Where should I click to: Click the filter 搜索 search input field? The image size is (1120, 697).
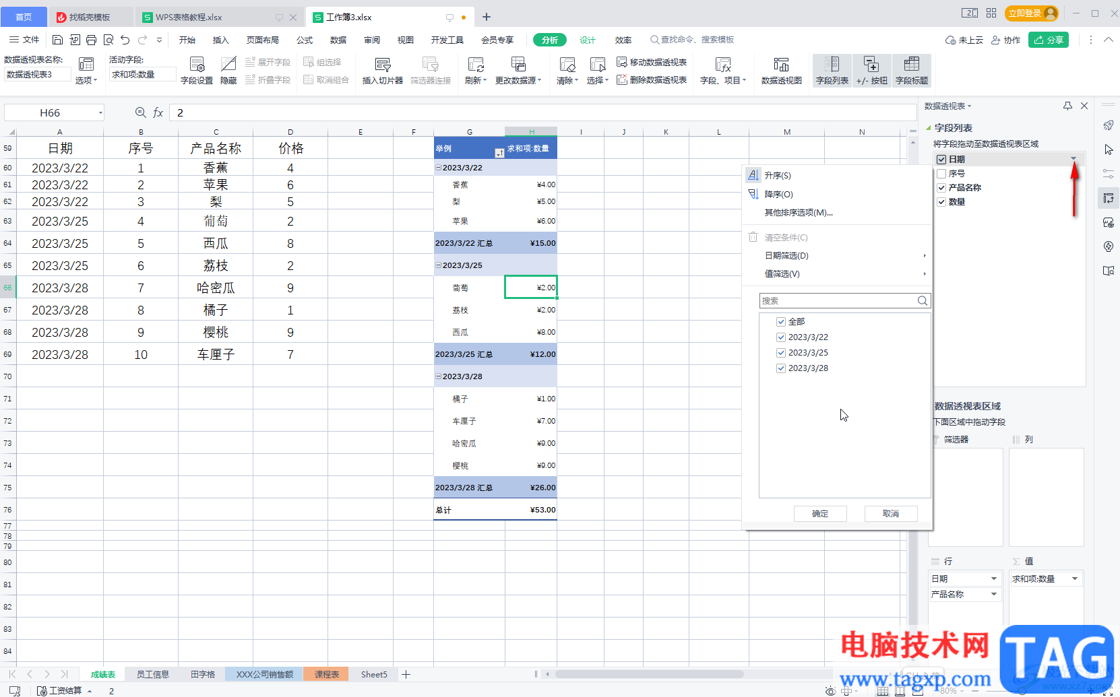pos(838,301)
